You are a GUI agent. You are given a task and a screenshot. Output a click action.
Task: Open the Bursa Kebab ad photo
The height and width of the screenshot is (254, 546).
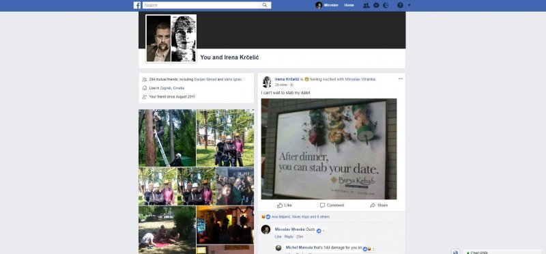(x=329, y=149)
